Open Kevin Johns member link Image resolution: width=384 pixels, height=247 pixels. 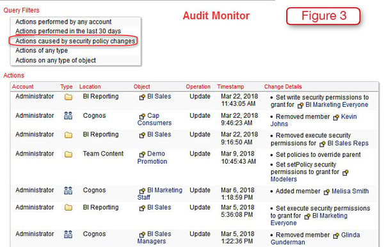click(x=314, y=120)
